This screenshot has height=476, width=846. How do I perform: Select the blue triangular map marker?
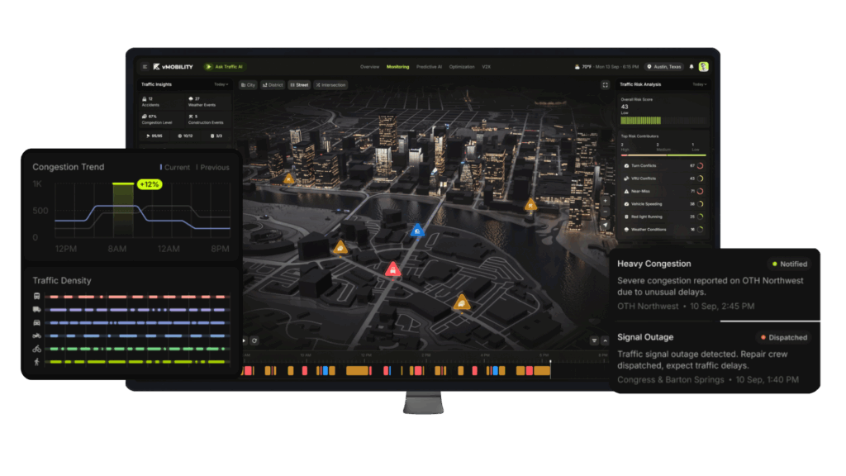(x=417, y=230)
